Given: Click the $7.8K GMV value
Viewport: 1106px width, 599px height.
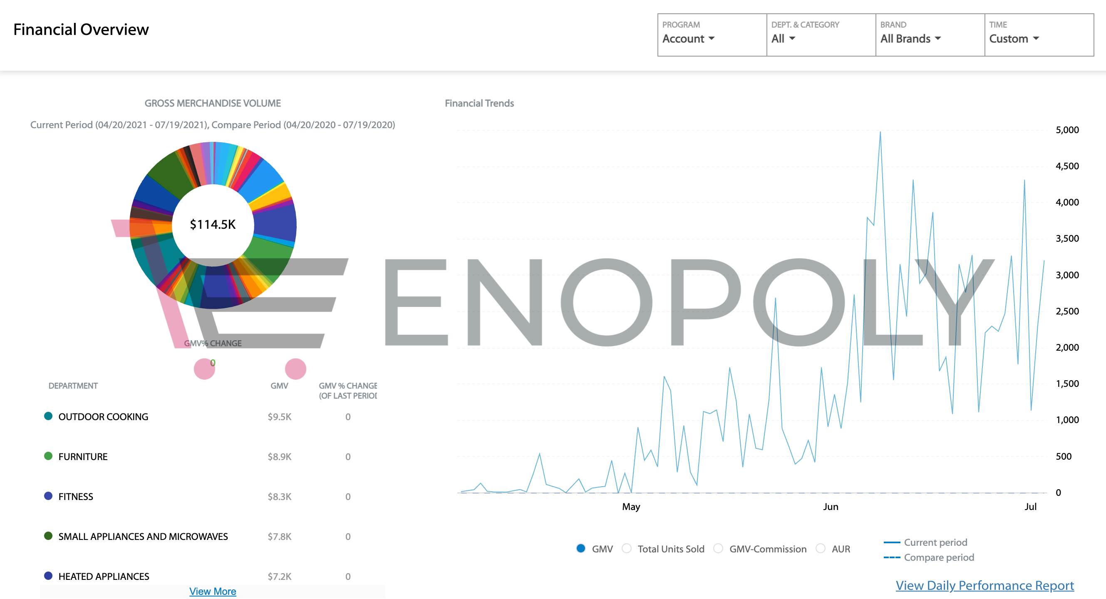Looking at the screenshot, I should tap(280, 536).
